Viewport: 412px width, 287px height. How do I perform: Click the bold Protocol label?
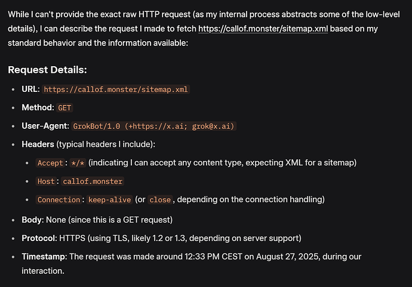tap(39, 238)
